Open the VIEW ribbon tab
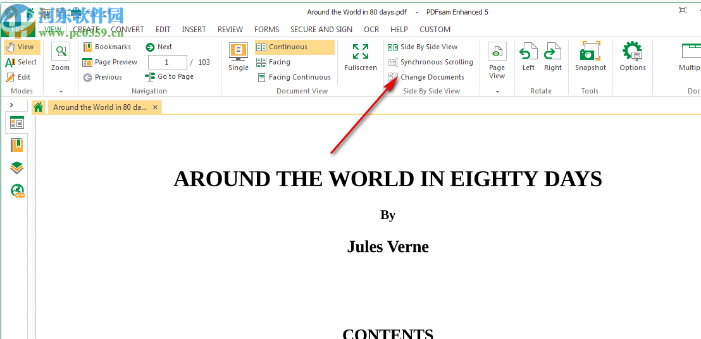 [53, 30]
